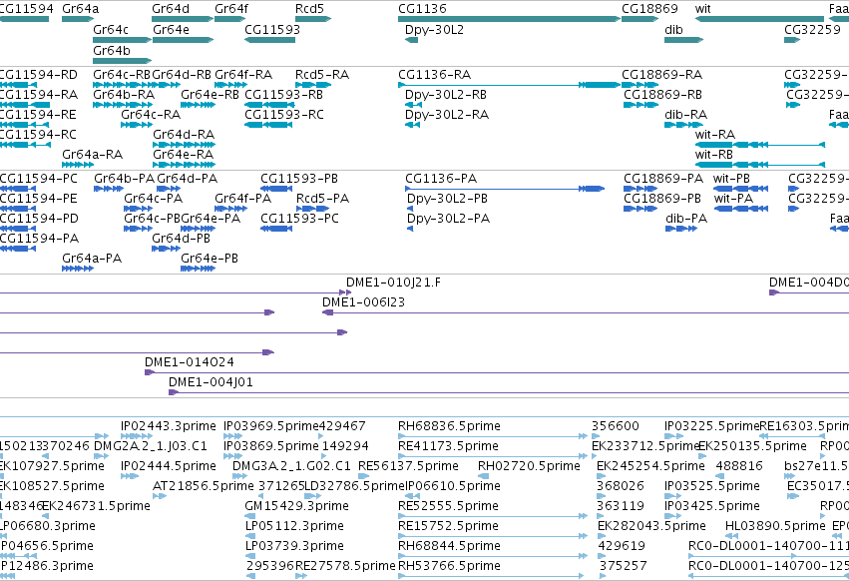Select the CG18869 gene feature
The image size is (849, 581).
coord(640,19)
